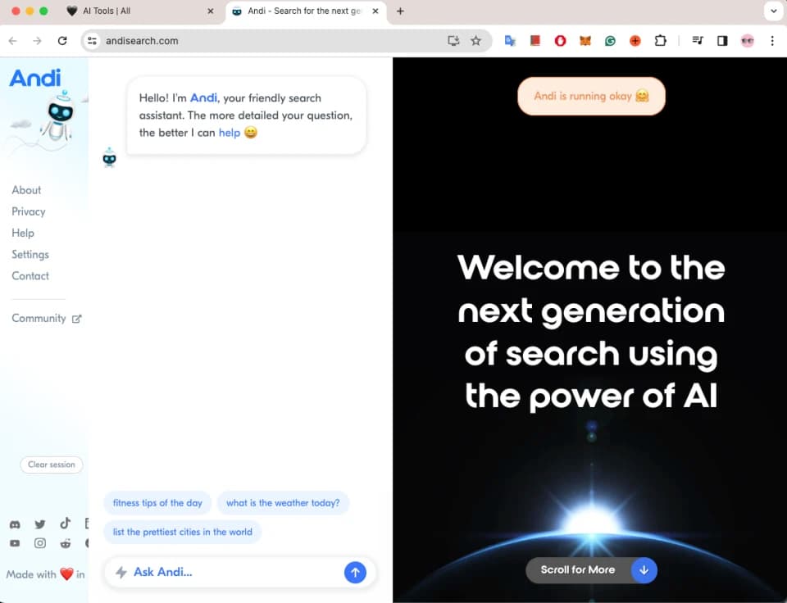Open Andi's Reddit icon
This screenshot has width=787, height=603.
[66, 543]
